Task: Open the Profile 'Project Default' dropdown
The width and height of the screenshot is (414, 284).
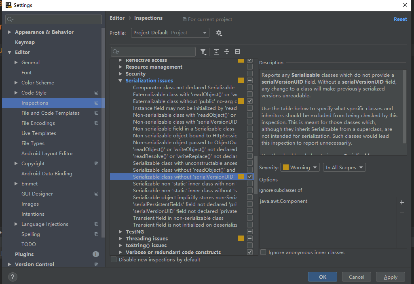Action: click(170, 33)
